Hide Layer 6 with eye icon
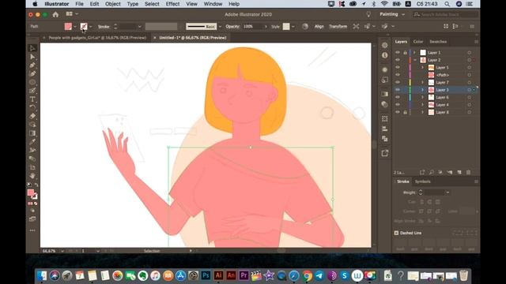The width and height of the screenshot is (506, 284). 397,97
